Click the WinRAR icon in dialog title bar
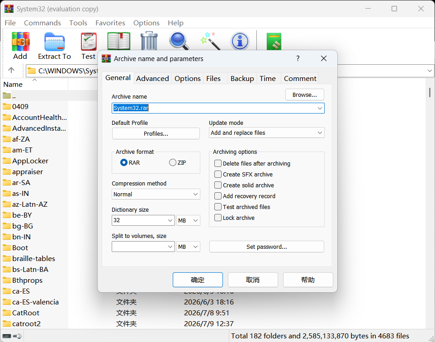The height and width of the screenshot is (342, 435). click(x=106, y=58)
